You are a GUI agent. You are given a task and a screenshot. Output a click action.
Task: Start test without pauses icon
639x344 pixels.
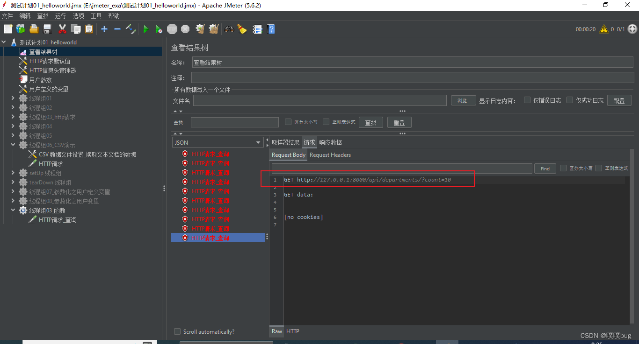pyautogui.click(x=159, y=29)
